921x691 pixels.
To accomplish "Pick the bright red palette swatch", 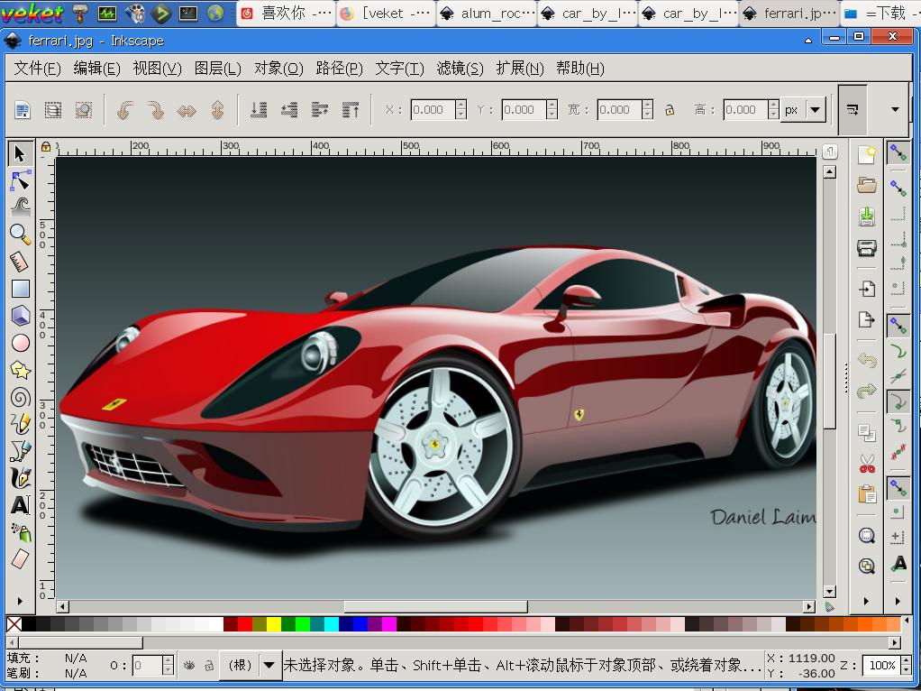I will coord(244,624).
